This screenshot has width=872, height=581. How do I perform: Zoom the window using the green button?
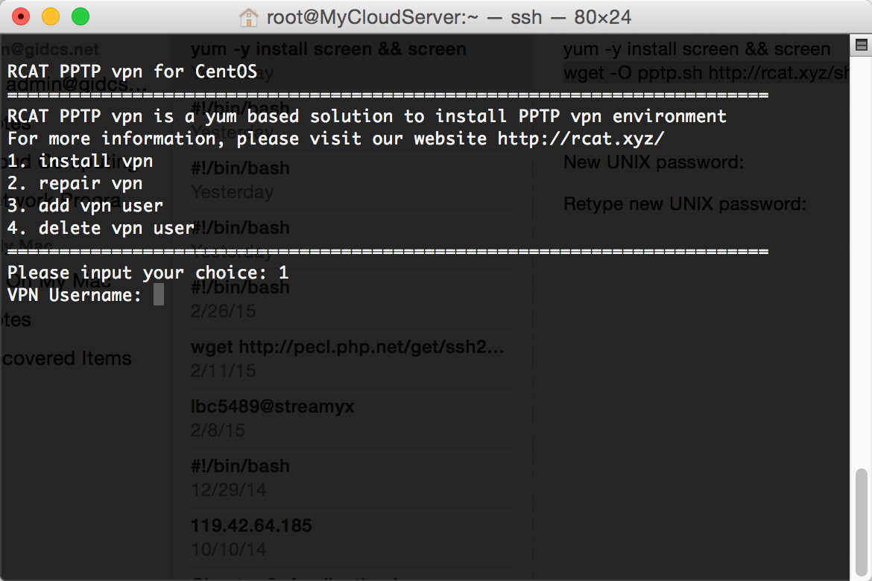(x=80, y=16)
